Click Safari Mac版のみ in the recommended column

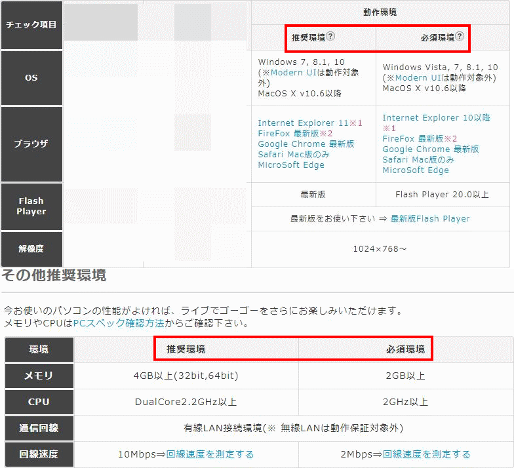[294, 155]
